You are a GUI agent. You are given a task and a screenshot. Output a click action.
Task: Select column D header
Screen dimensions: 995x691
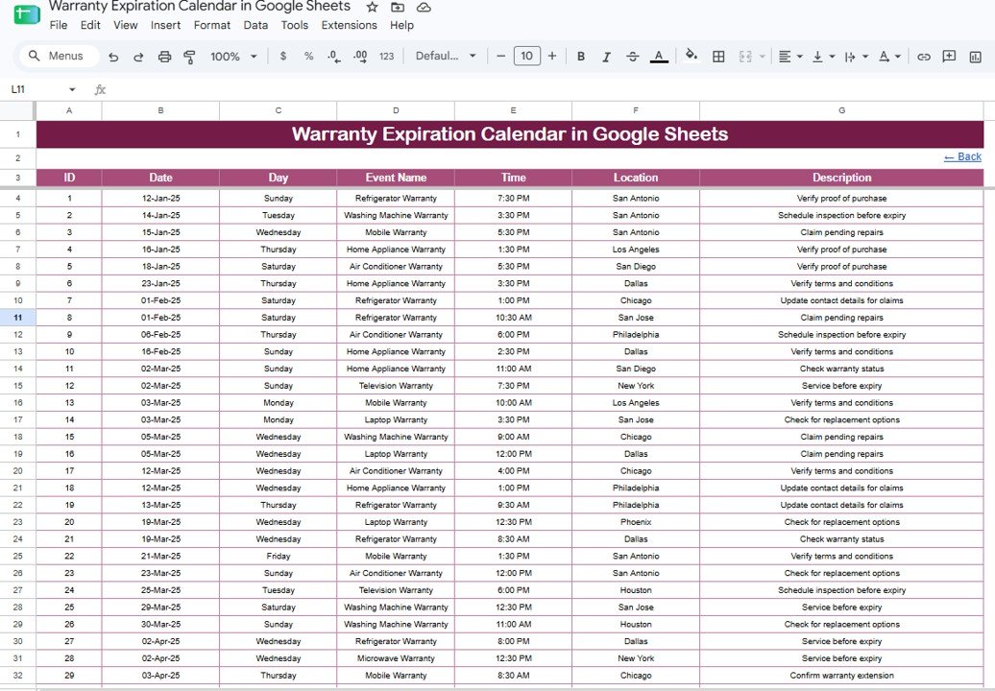coord(396,110)
